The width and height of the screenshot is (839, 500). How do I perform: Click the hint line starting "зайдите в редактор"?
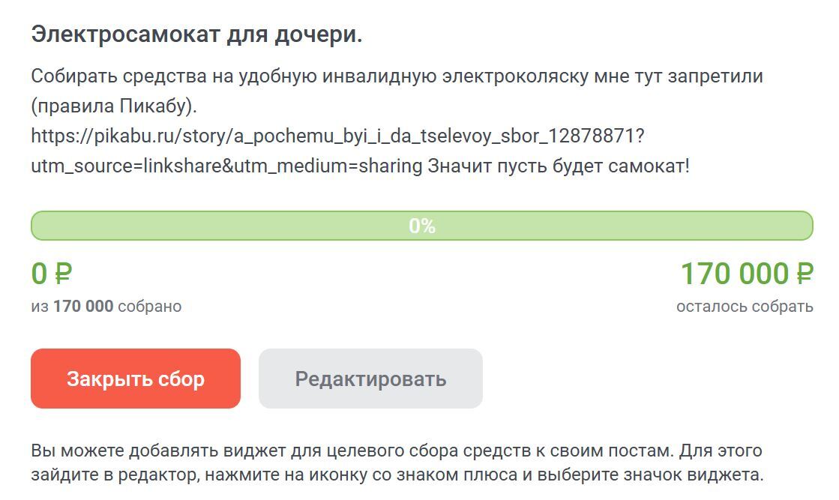pos(396,475)
